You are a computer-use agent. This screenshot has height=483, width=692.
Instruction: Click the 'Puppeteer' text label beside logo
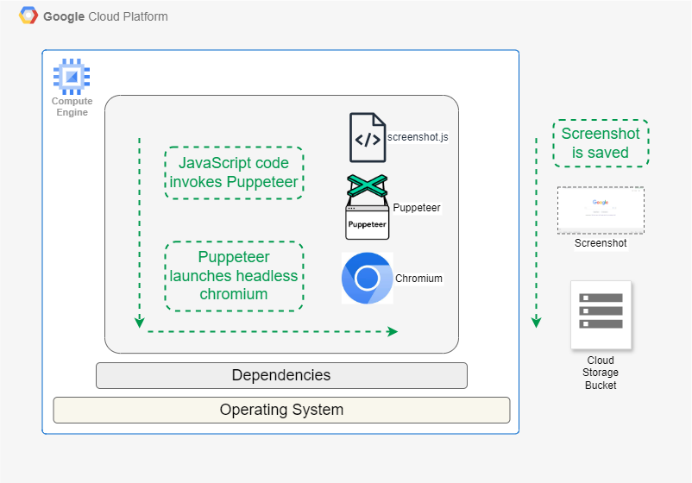coord(417,208)
